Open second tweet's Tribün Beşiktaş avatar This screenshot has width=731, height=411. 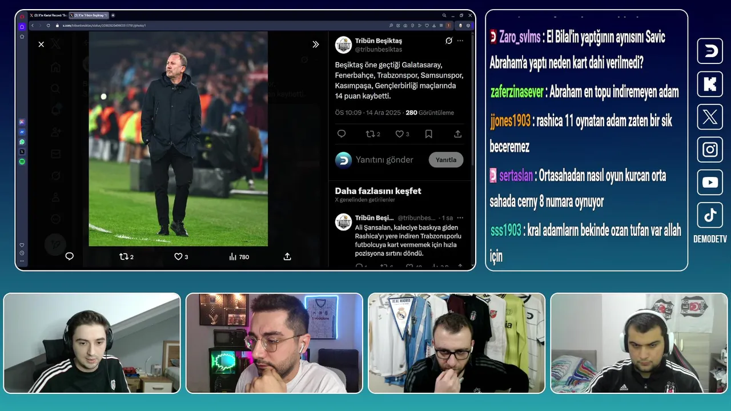click(x=343, y=221)
